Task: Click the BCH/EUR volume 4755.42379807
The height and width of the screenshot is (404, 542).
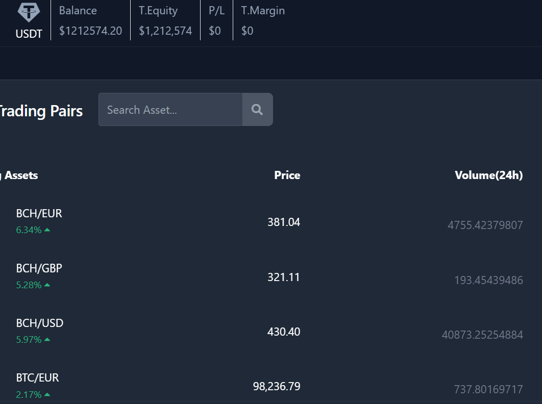Action: pos(485,225)
